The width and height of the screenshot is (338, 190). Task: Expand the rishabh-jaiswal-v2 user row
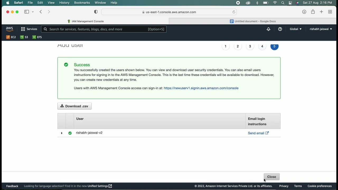(x=62, y=133)
